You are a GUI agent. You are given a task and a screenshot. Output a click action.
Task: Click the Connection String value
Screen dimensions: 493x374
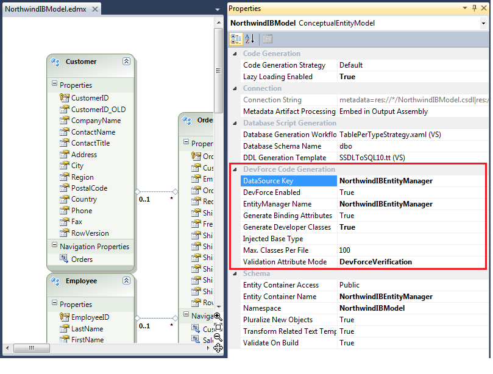(x=413, y=100)
